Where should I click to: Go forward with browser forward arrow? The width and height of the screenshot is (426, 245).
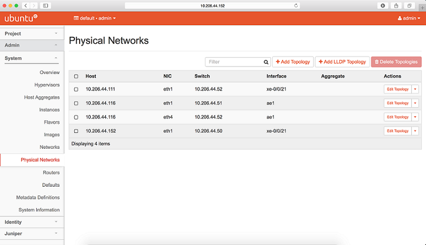click(x=34, y=5)
